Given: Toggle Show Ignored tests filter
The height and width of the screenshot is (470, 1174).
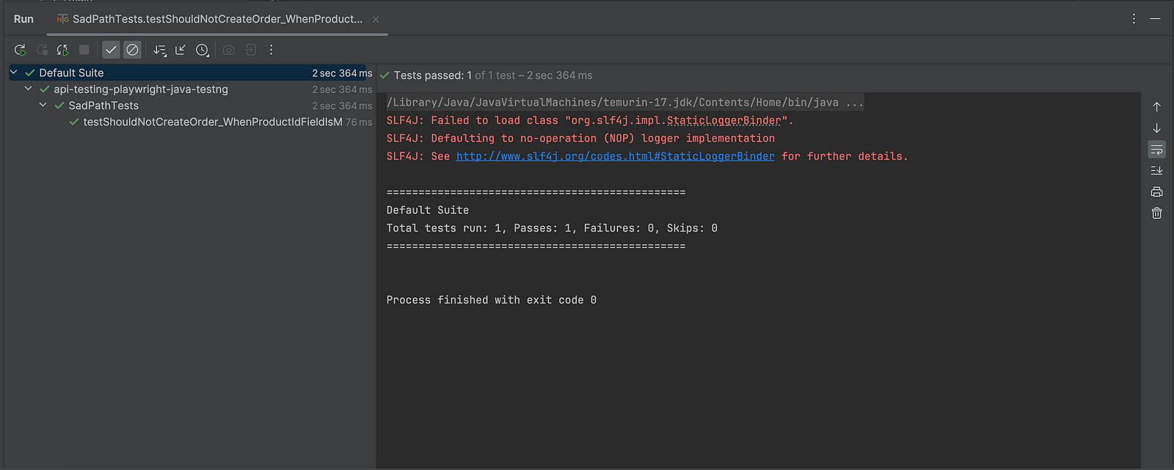Looking at the screenshot, I should click(x=132, y=50).
